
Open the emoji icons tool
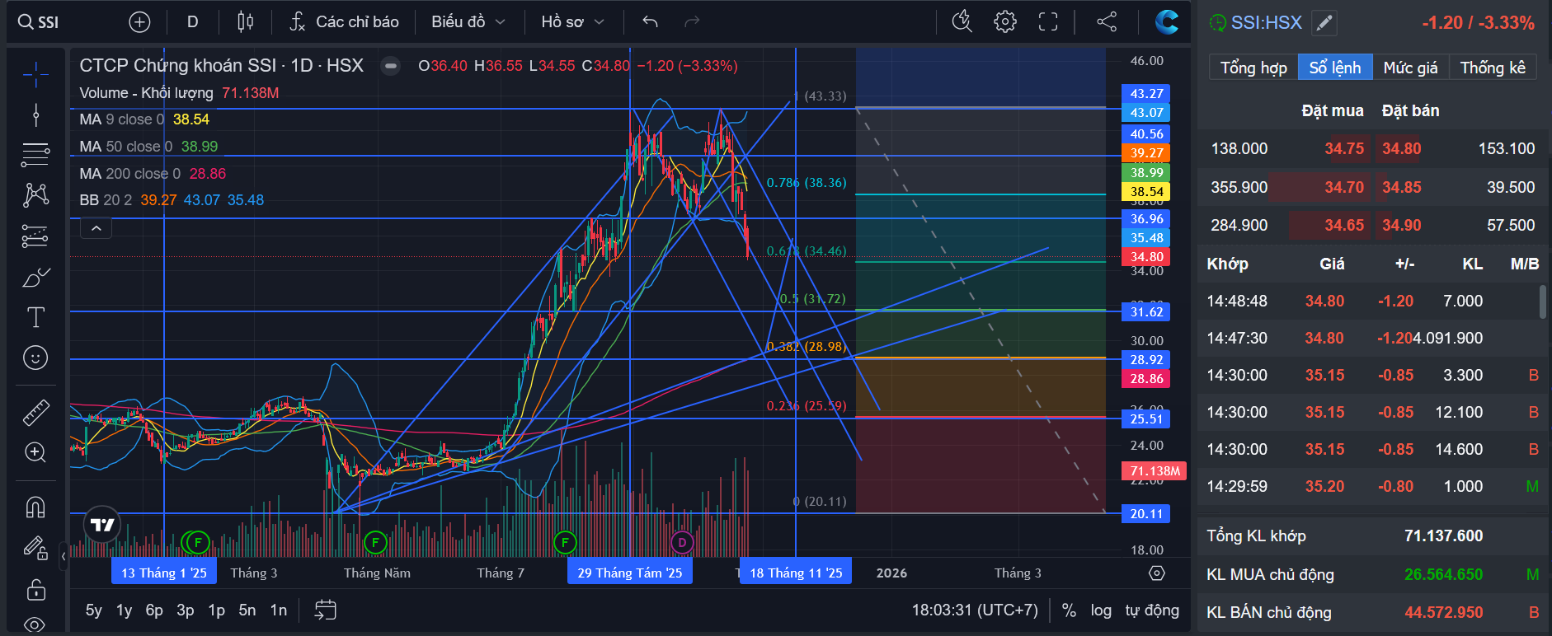[35, 358]
